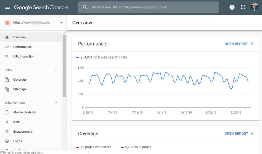Open the Logos sidebar item

pos(31,141)
